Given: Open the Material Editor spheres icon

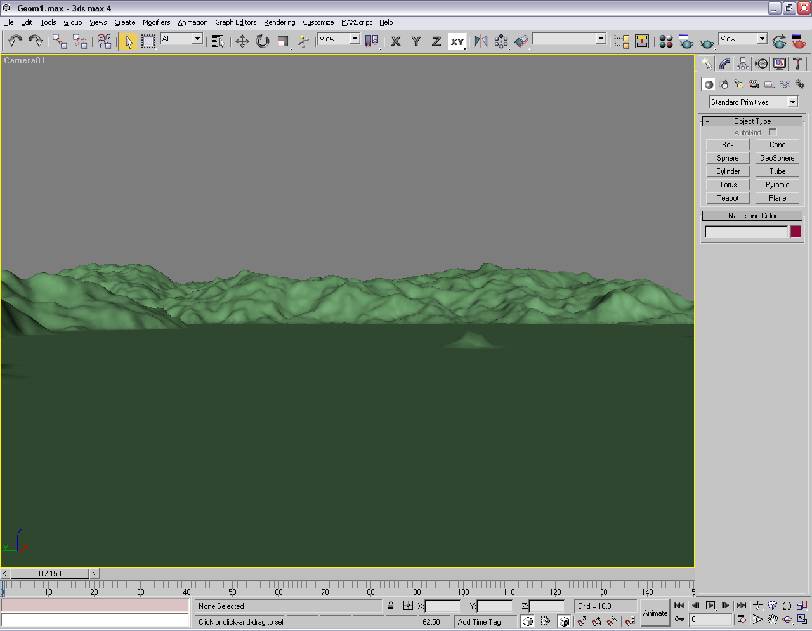Looking at the screenshot, I should pos(665,42).
